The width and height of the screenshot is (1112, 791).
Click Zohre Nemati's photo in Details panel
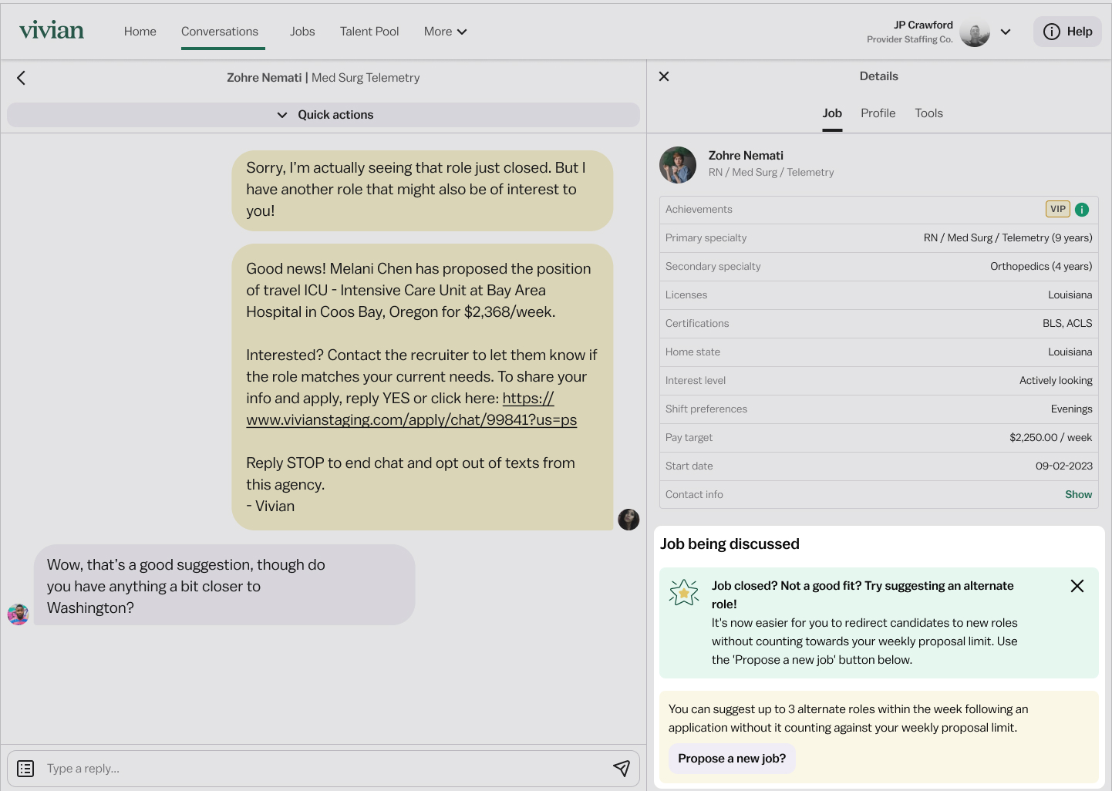point(678,165)
